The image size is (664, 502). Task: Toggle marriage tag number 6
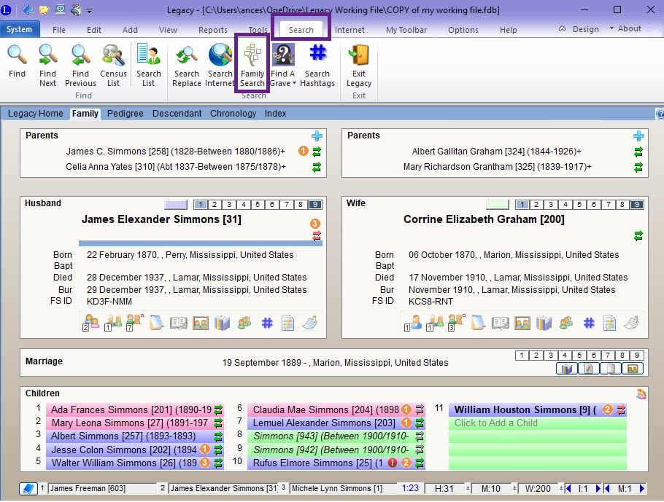point(593,356)
